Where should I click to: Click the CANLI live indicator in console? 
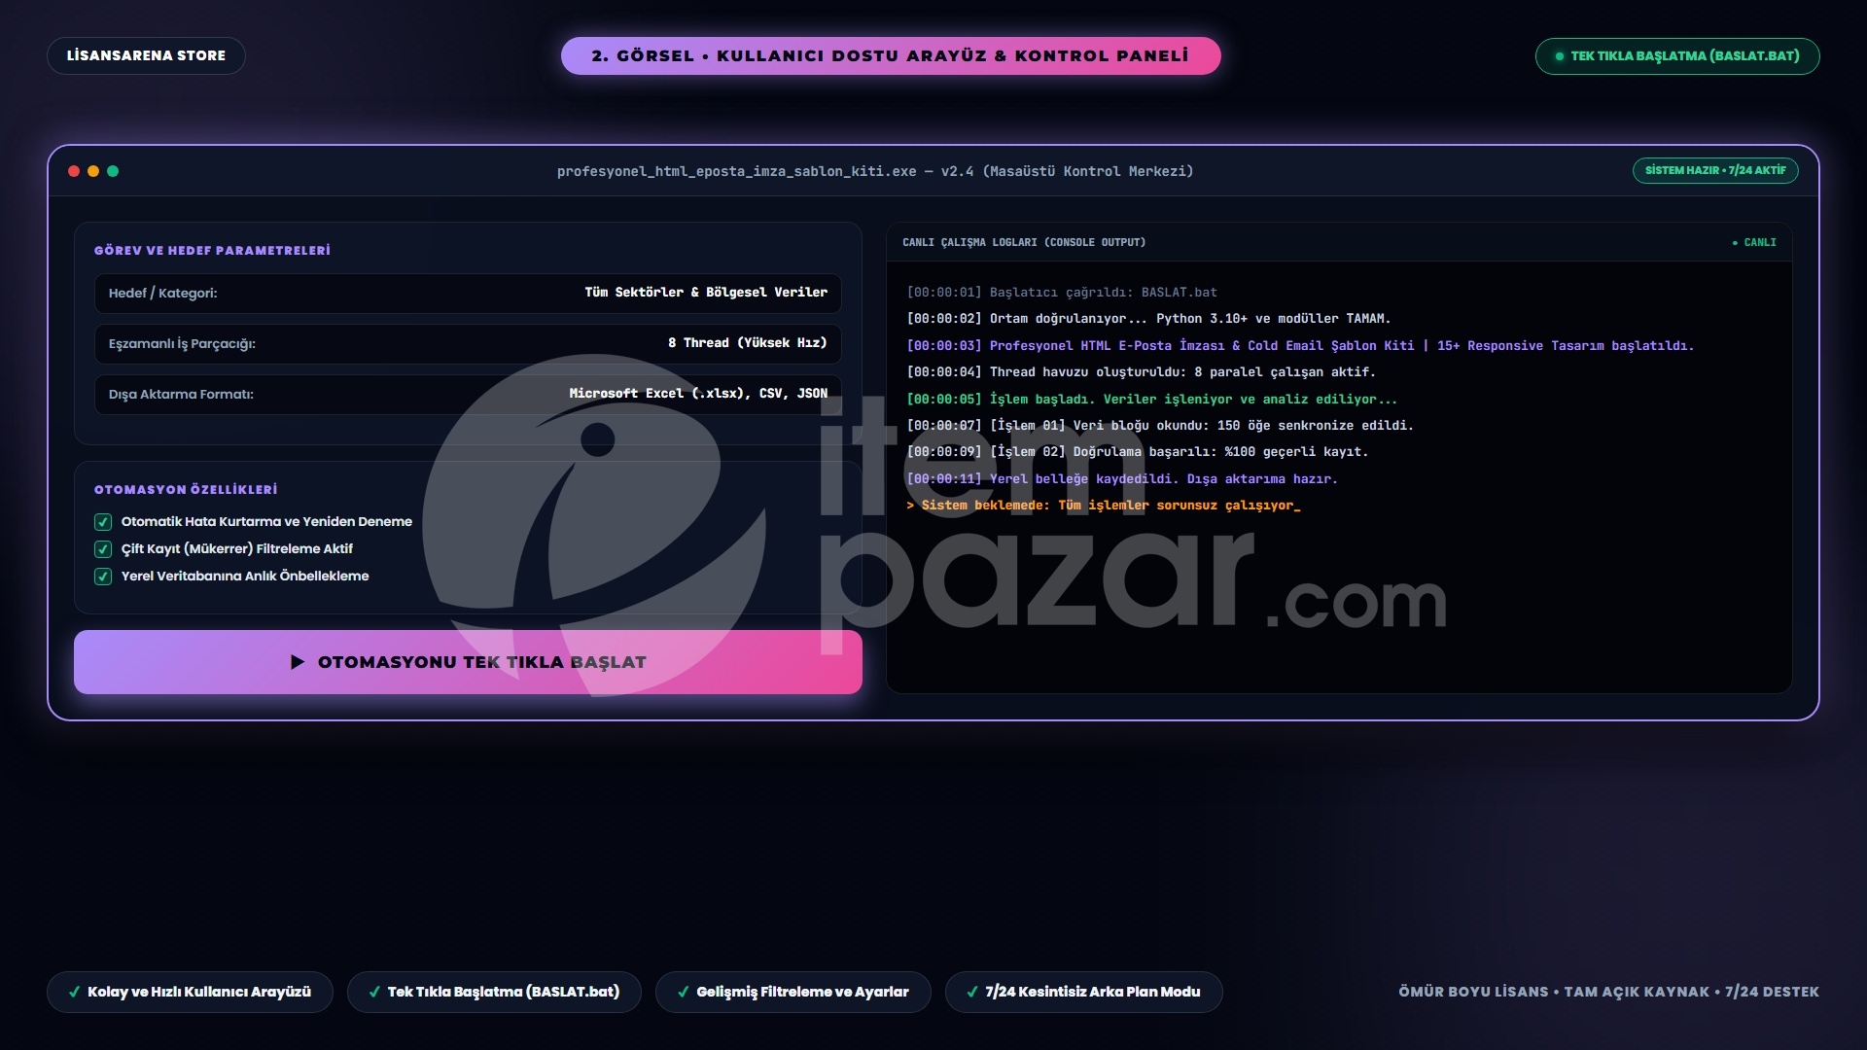(1754, 242)
